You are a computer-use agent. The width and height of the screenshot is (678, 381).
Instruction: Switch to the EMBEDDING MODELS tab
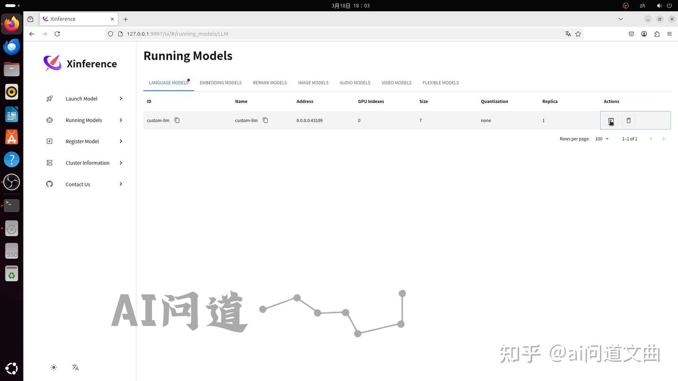pyautogui.click(x=220, y=82)
